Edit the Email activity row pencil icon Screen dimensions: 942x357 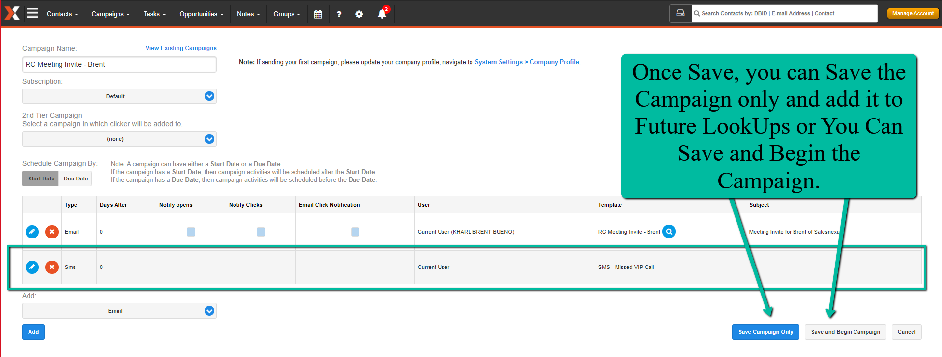(x=32, y=232)
